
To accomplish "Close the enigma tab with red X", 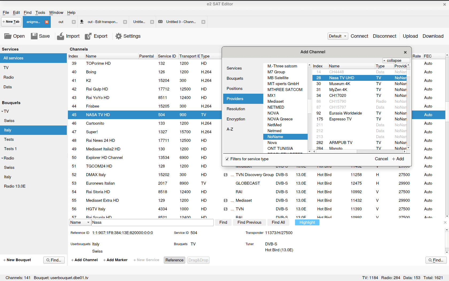I will click(x=47, y=22).
